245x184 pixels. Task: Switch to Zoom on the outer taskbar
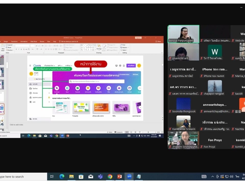pos(129,177)
